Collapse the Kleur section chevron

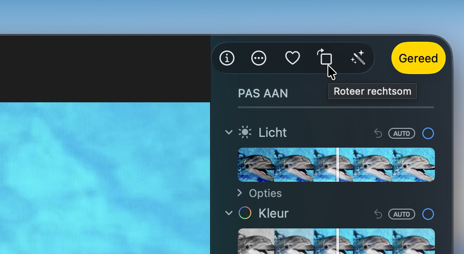point(229,213)
